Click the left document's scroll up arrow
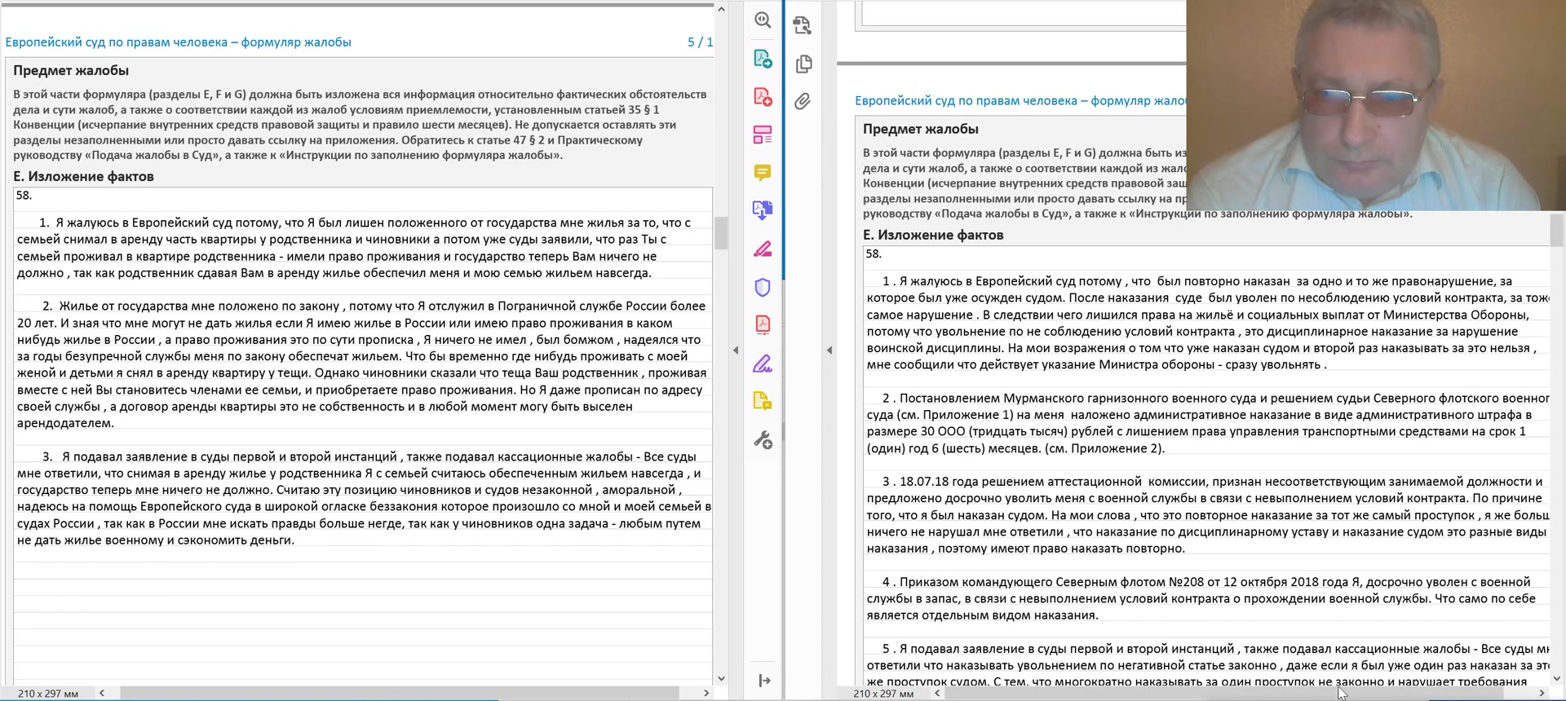The height and width of the screenshot is (701, 1566). [721, 10]
